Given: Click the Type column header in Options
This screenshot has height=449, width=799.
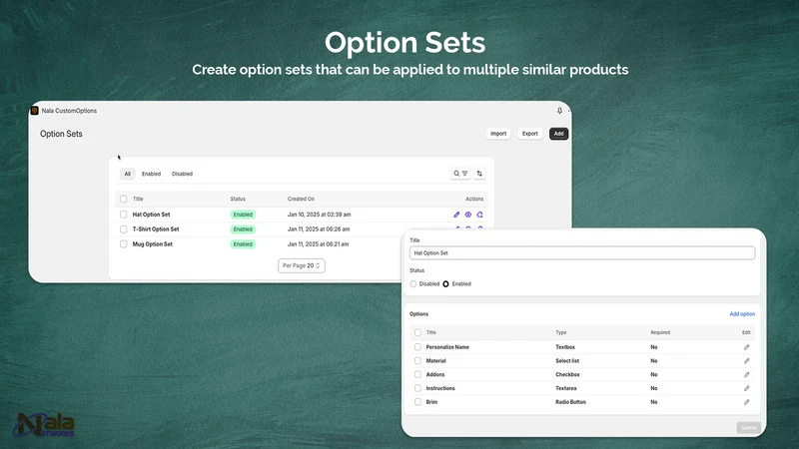Looking at the screenshot, I should pos(561,332).
